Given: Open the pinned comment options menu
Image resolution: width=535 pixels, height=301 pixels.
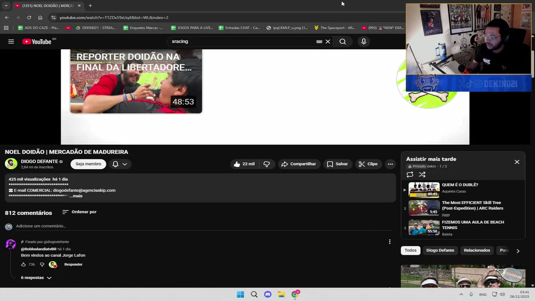Looking at the screenshot, I should [390, 242].
